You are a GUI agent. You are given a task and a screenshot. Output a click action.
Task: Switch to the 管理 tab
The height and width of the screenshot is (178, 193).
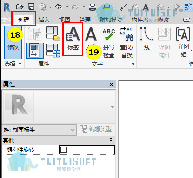[x=85, y=20]
